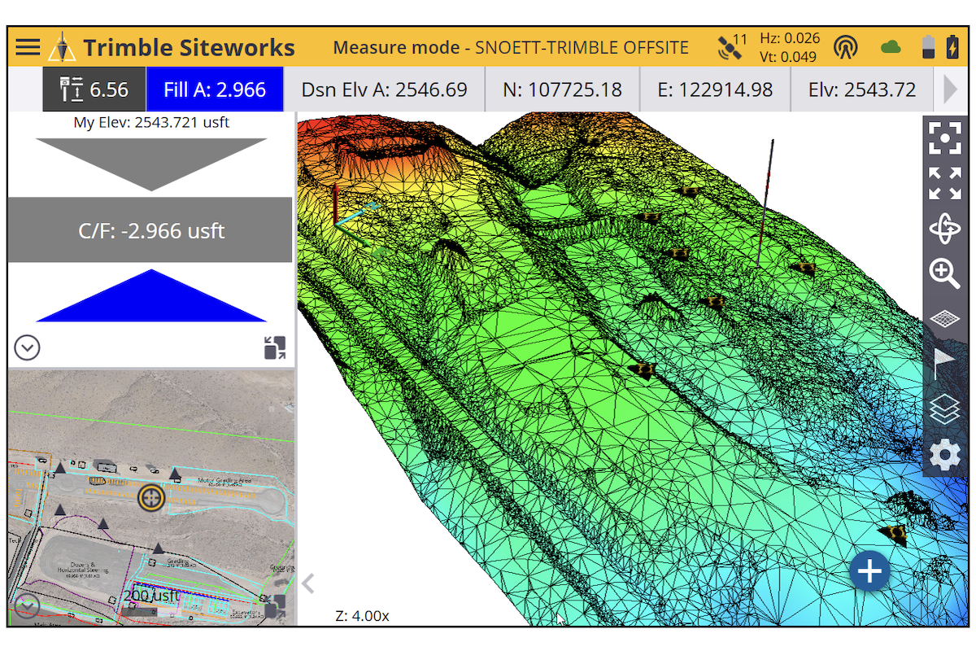Click the Trimble Siteworks logo icon
976x651 pixels.
(x=61, y=47)
